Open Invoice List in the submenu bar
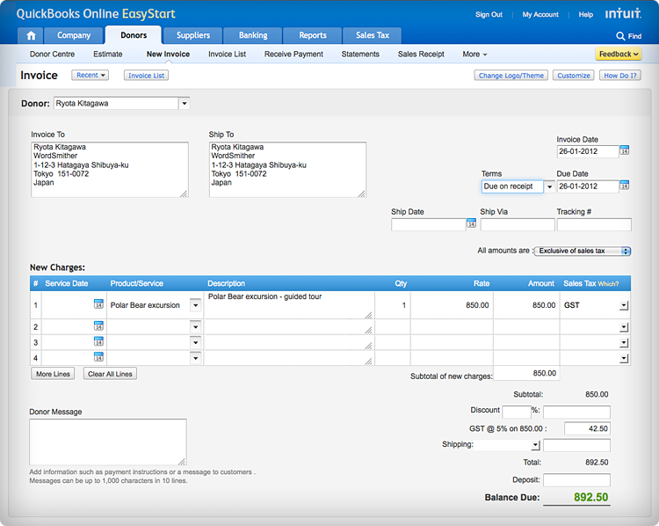The image size is (659, 526). click(x=227, y=55)
